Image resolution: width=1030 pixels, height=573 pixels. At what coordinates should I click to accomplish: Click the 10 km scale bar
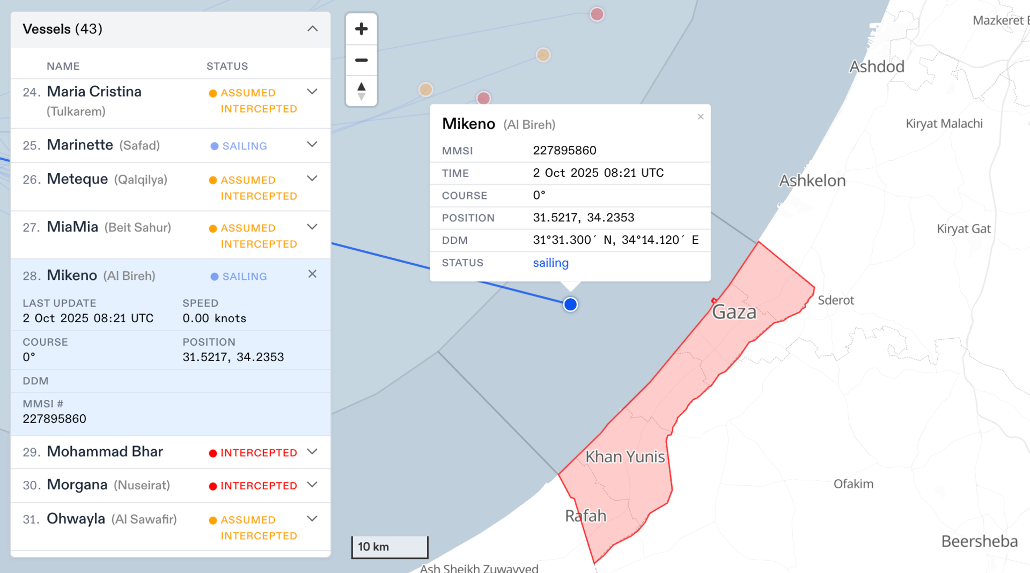click(389, 547)
